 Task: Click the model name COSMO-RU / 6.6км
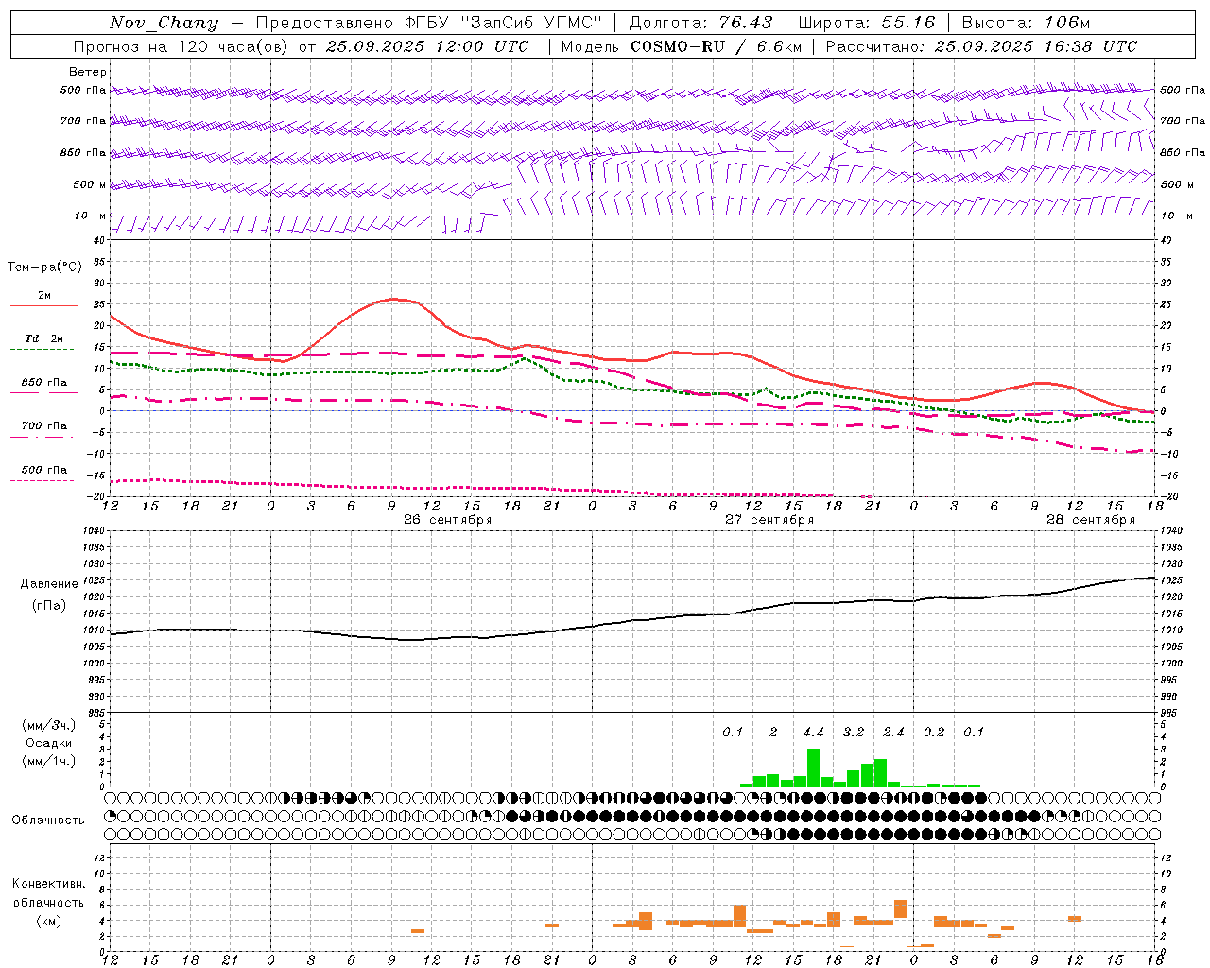pos(717,46)
